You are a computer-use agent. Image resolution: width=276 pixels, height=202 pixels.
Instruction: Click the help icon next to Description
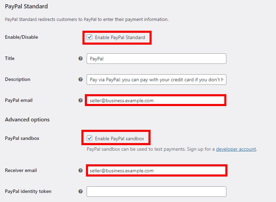[x=81, y=80]
